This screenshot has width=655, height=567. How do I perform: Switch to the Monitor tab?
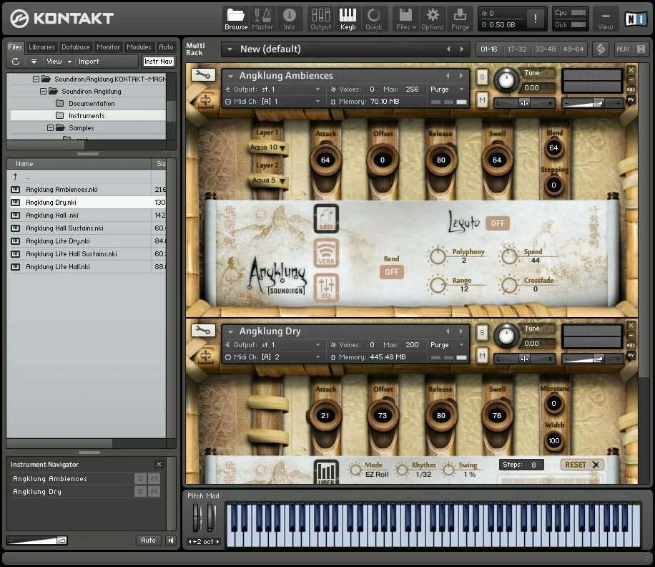(x=108, y=47)
